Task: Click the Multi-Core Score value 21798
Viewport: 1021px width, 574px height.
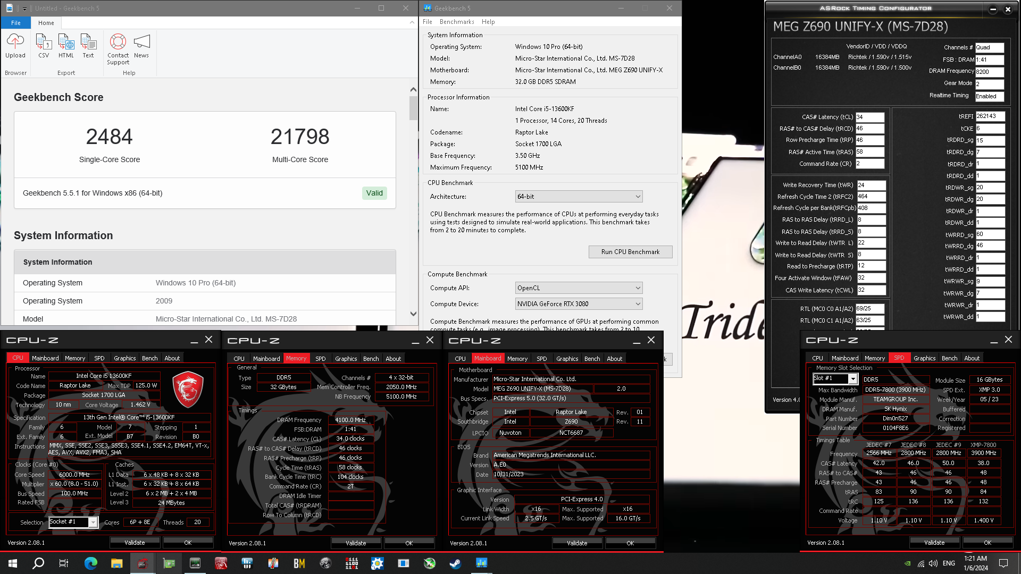Action: (x=300, y=137)
